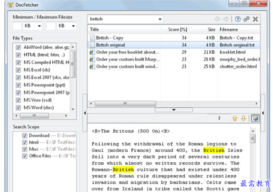Viewport: 273px width, 192px height.
Task: Click highlighted British in Romano-British
Action: click(123, 169)
